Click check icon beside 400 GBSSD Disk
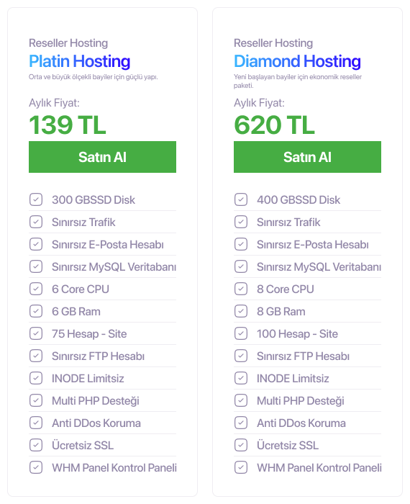 pos(241,199)
